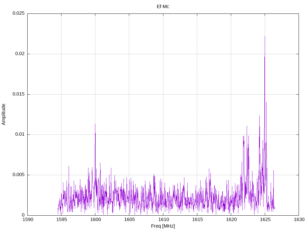Click the 1600 x-axis tick label
The height and width of the screenshot is (230, 307).
(x=96, y=220)
